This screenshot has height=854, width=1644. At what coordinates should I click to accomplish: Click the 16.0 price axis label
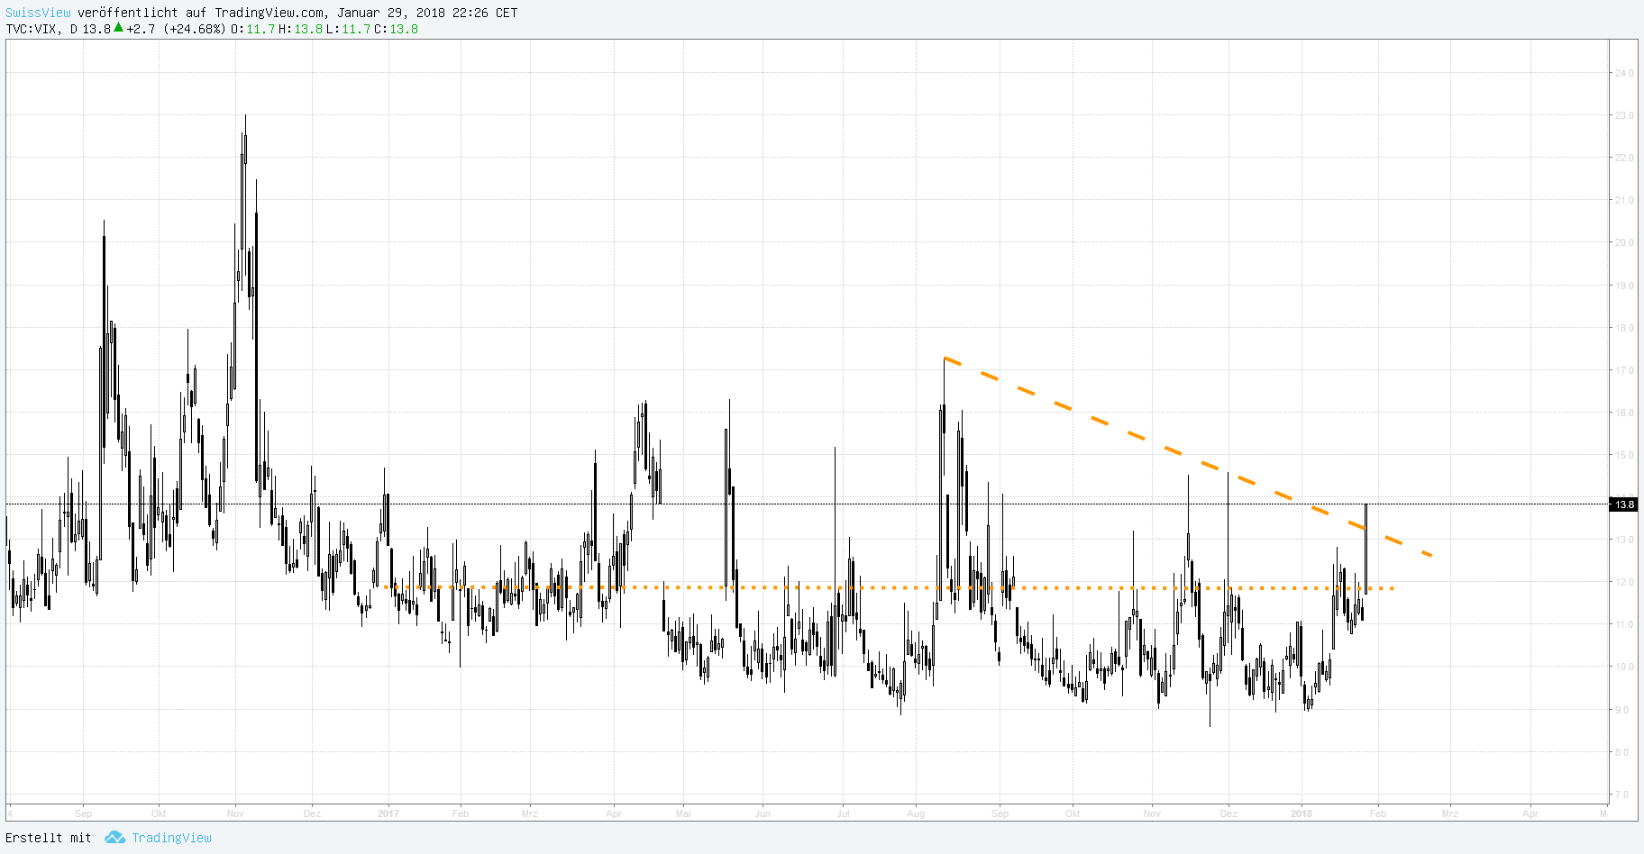[x=1624, y=413]
